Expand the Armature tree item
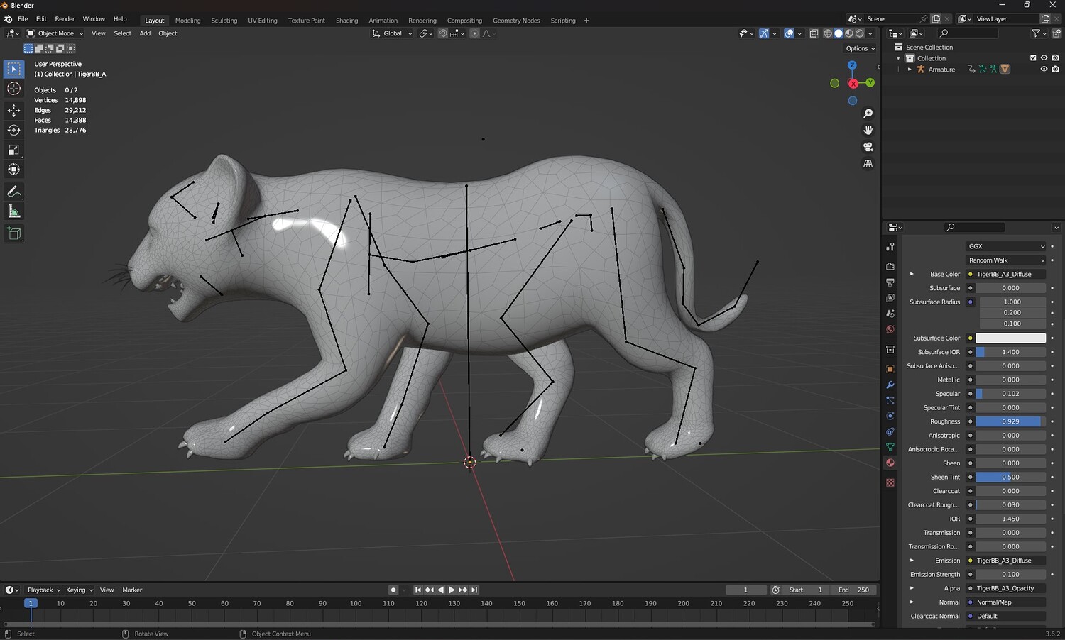 coord(910,70)
